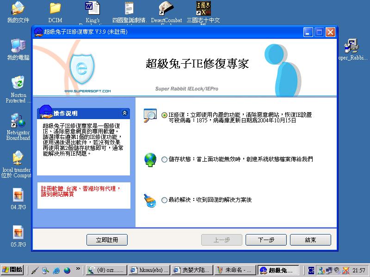Select the local transfer network folder icon

point(17,164)
